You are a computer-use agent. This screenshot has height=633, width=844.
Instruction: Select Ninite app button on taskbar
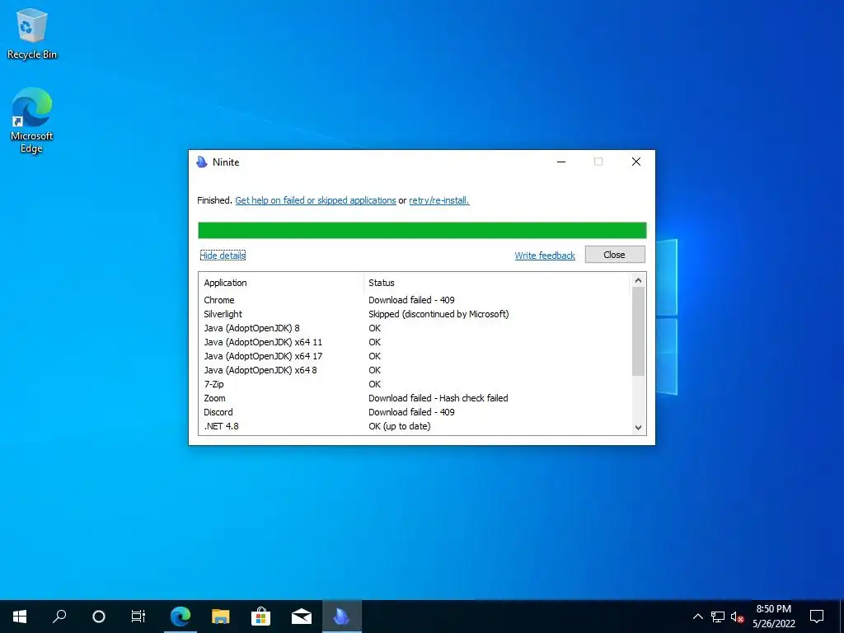pos(342,616)
